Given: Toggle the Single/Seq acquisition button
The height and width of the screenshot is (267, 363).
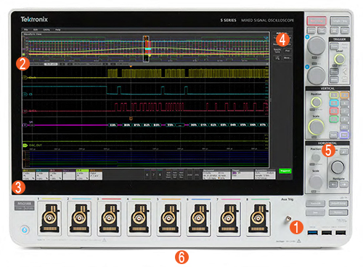Looking at the screenshot, I should (x=340, y=21).
